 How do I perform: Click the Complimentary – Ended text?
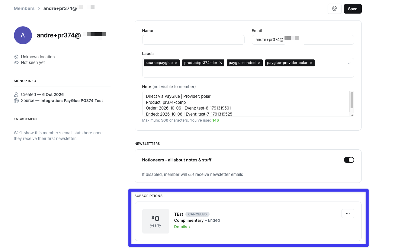coord(197,221)
